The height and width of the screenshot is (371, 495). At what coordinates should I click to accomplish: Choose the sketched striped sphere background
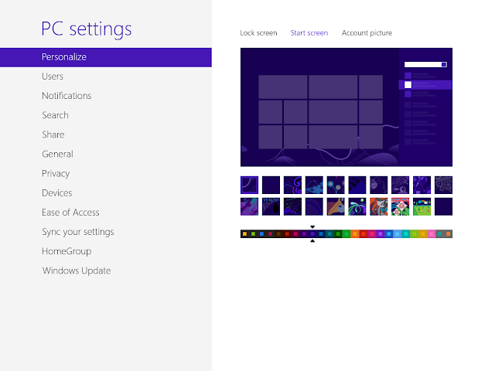coord(379,185)
